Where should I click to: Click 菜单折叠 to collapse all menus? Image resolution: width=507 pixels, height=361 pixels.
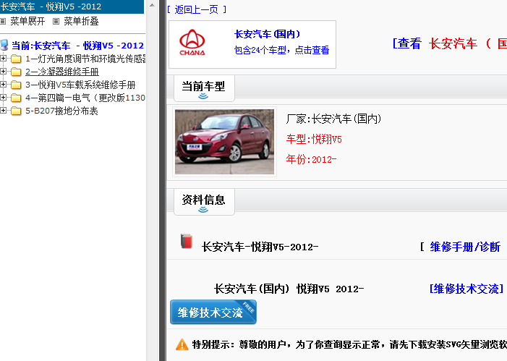[81, 22]
